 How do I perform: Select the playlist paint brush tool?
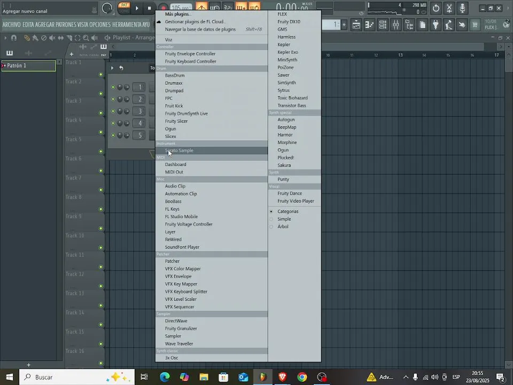coord(35,38)
